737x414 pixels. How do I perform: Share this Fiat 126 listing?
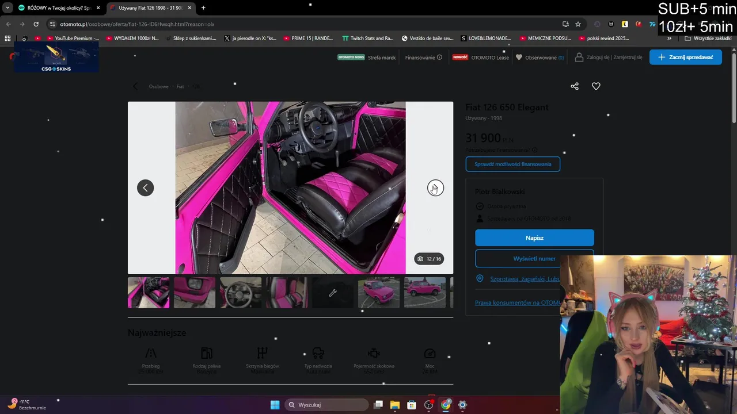point(574,86)
